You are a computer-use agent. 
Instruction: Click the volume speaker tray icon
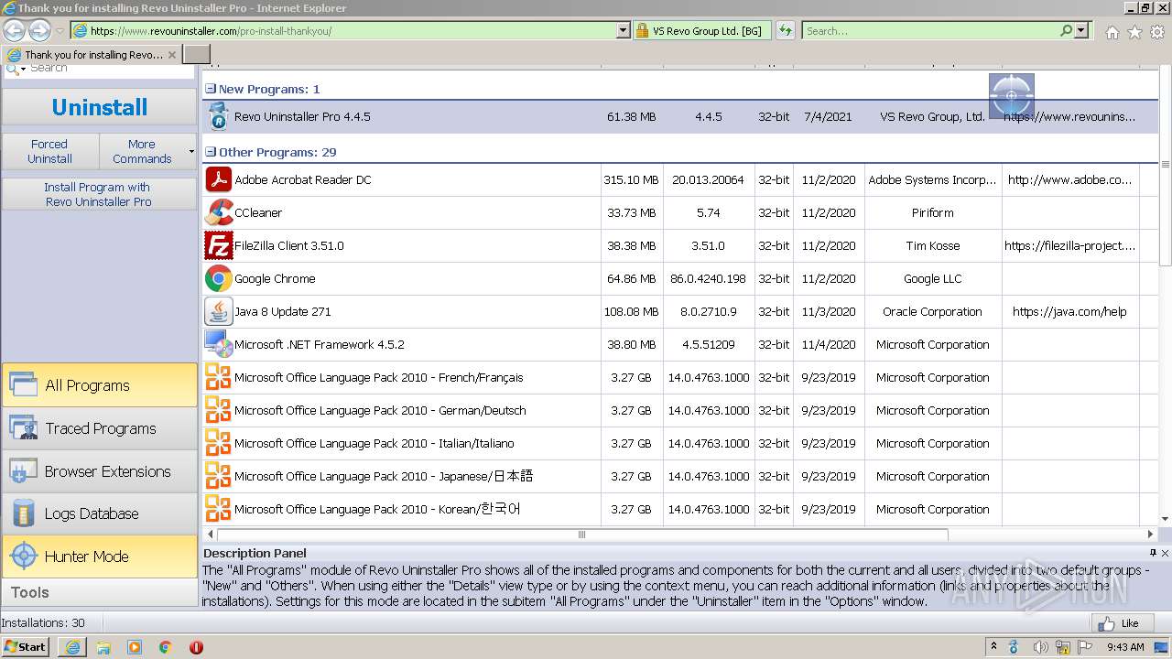click(1039, 647)
